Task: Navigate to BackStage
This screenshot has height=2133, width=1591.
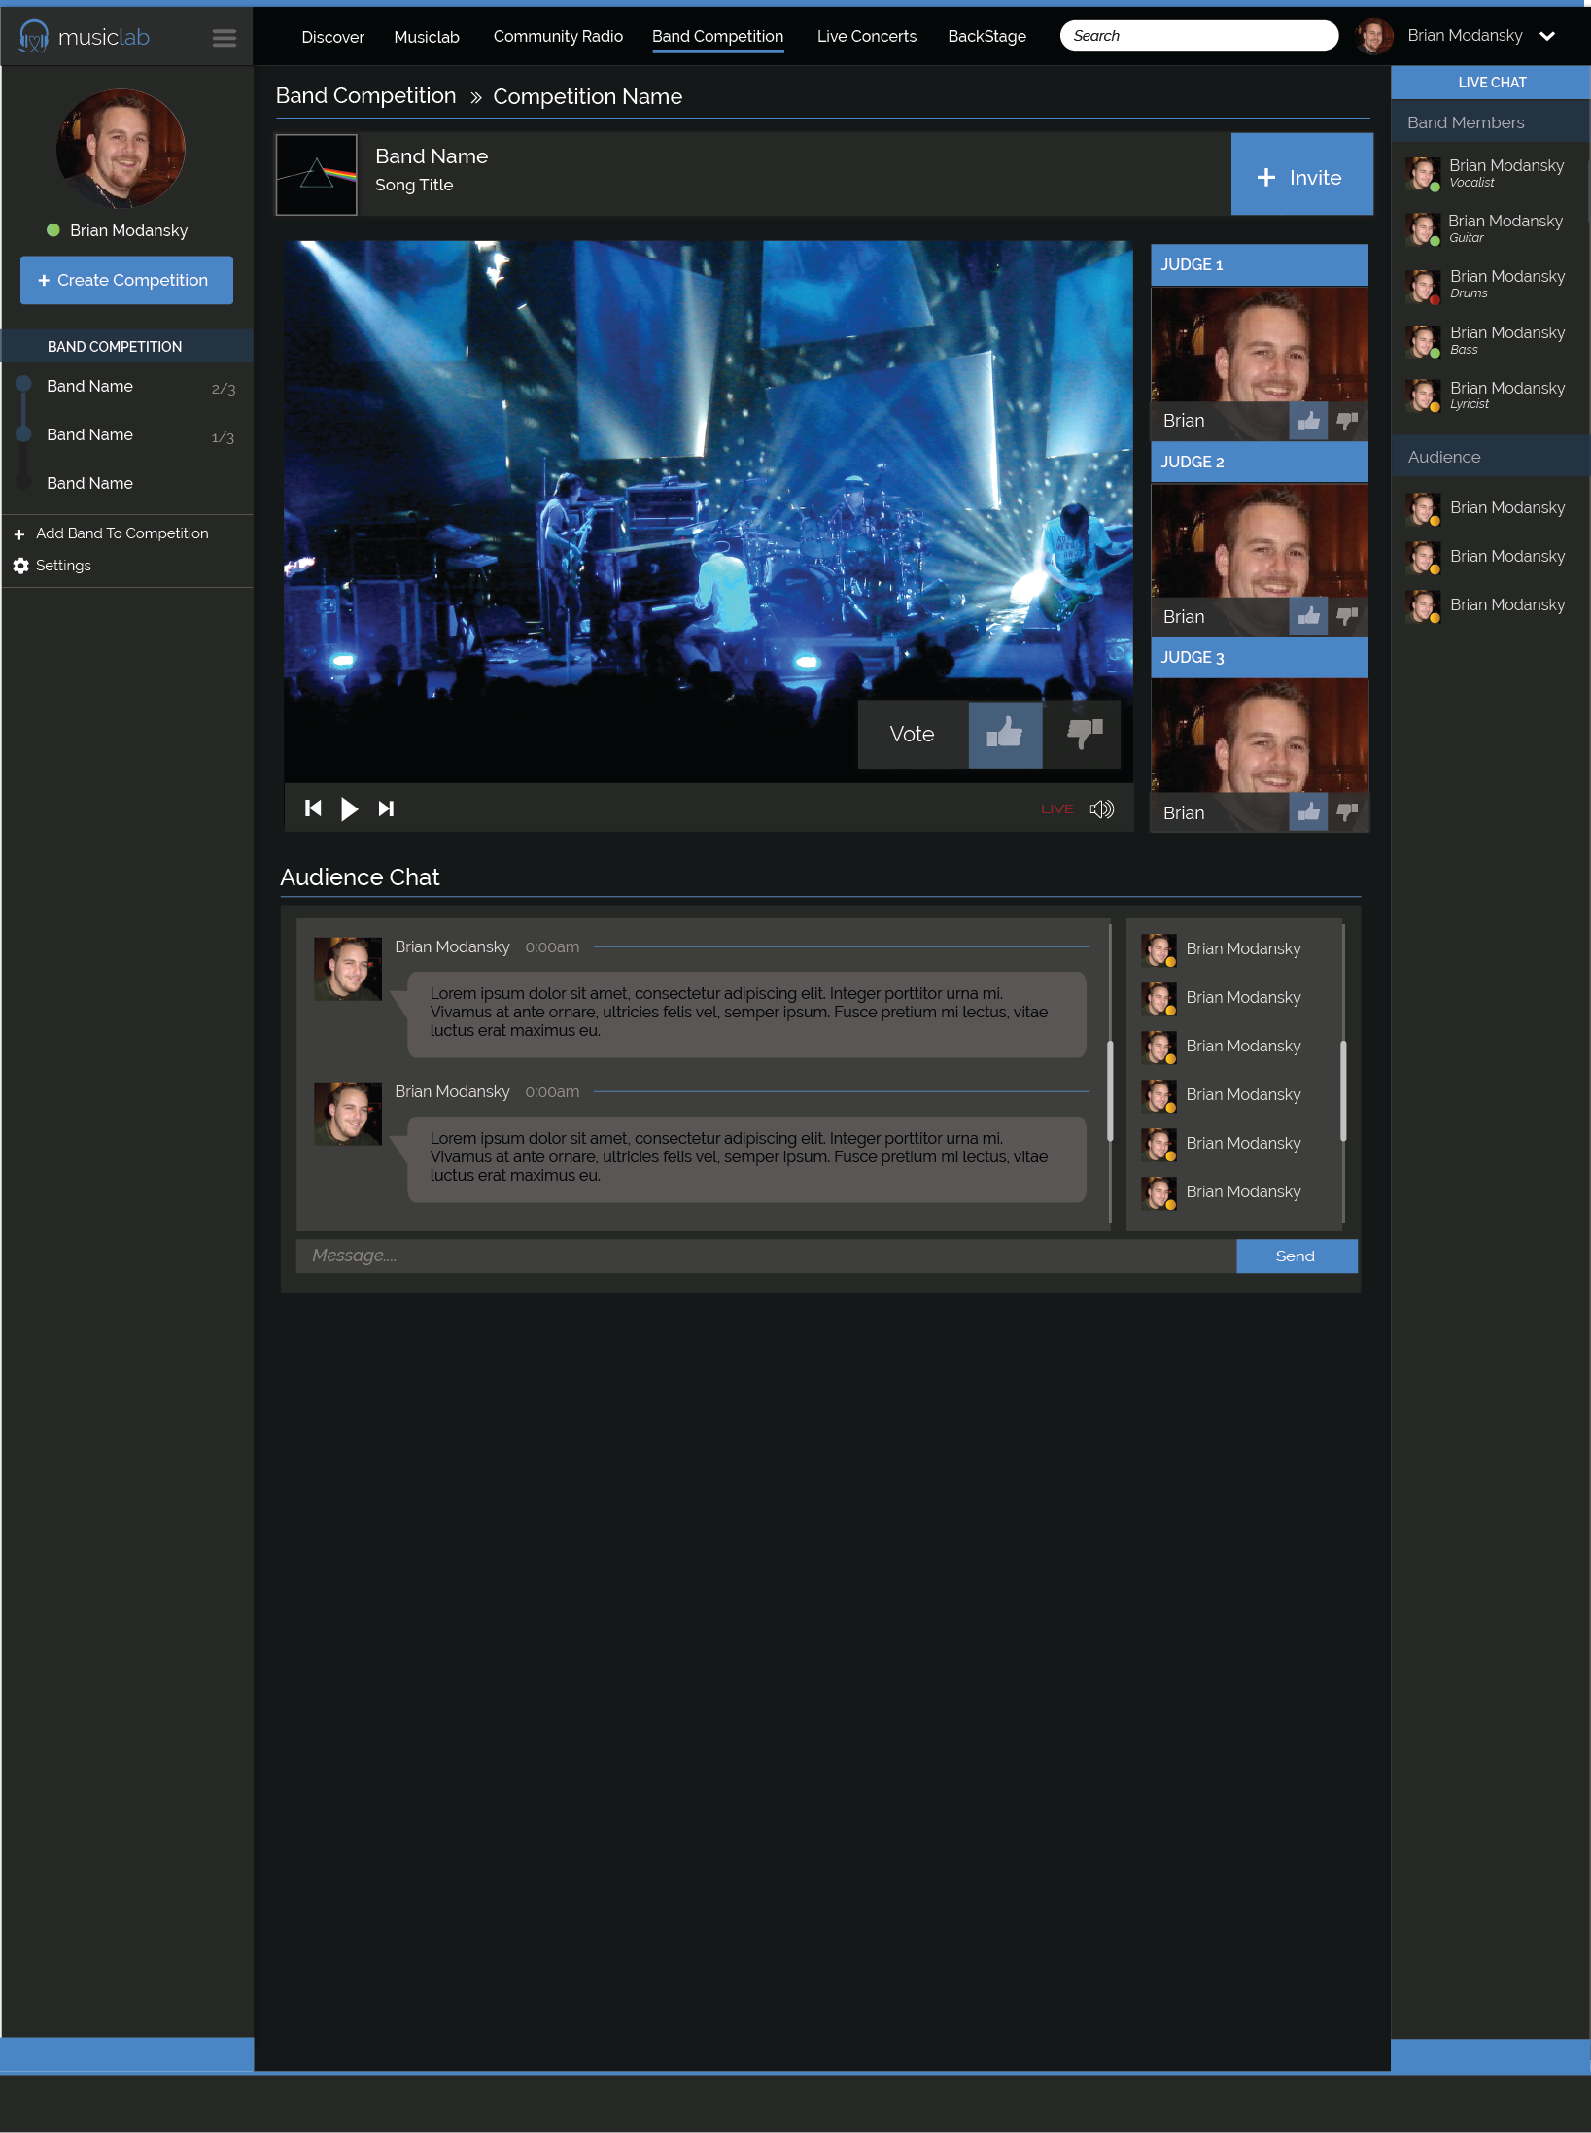Action: coord(986,36)
